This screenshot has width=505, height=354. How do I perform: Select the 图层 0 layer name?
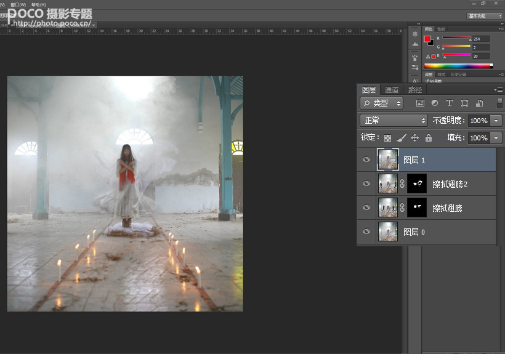[414, 231]
